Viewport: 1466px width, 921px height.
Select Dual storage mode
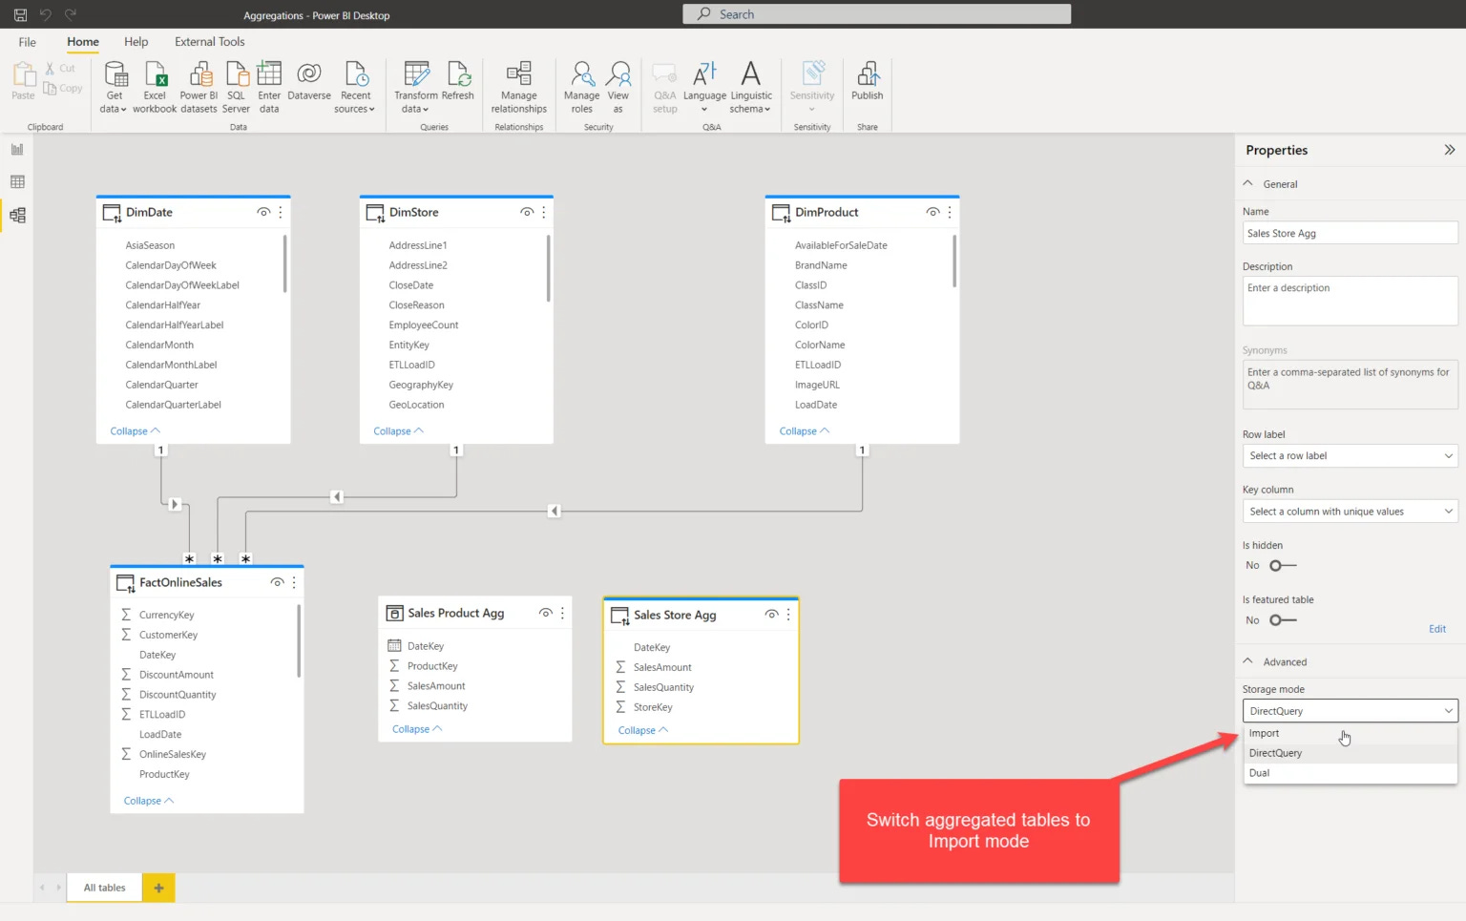(1350, 773)
